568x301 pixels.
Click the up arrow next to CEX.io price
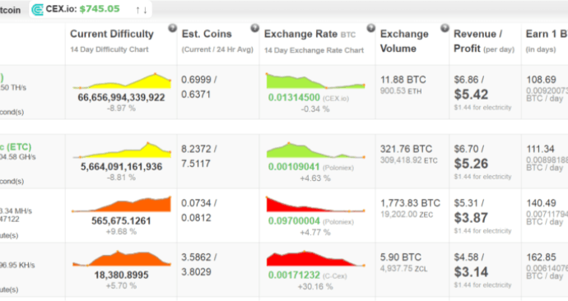[137, 10]
